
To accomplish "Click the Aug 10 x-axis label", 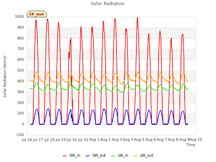I will [196, 140].
